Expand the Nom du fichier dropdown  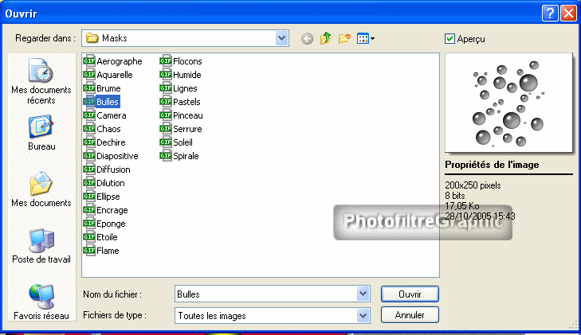[x=363, y=294]
